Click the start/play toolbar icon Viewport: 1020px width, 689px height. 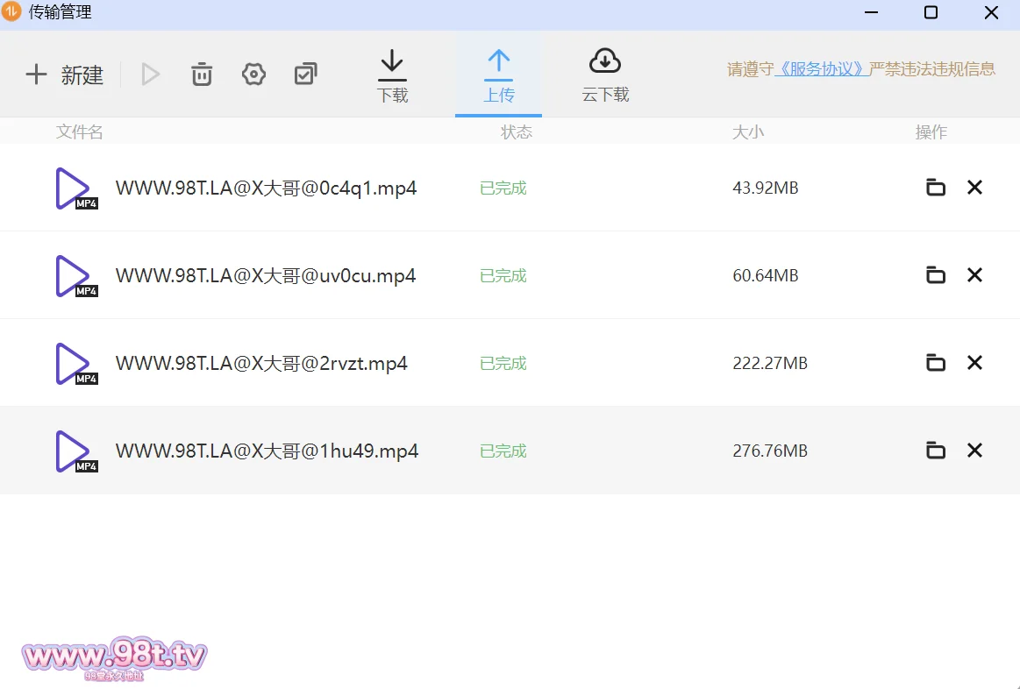[151, 75]
